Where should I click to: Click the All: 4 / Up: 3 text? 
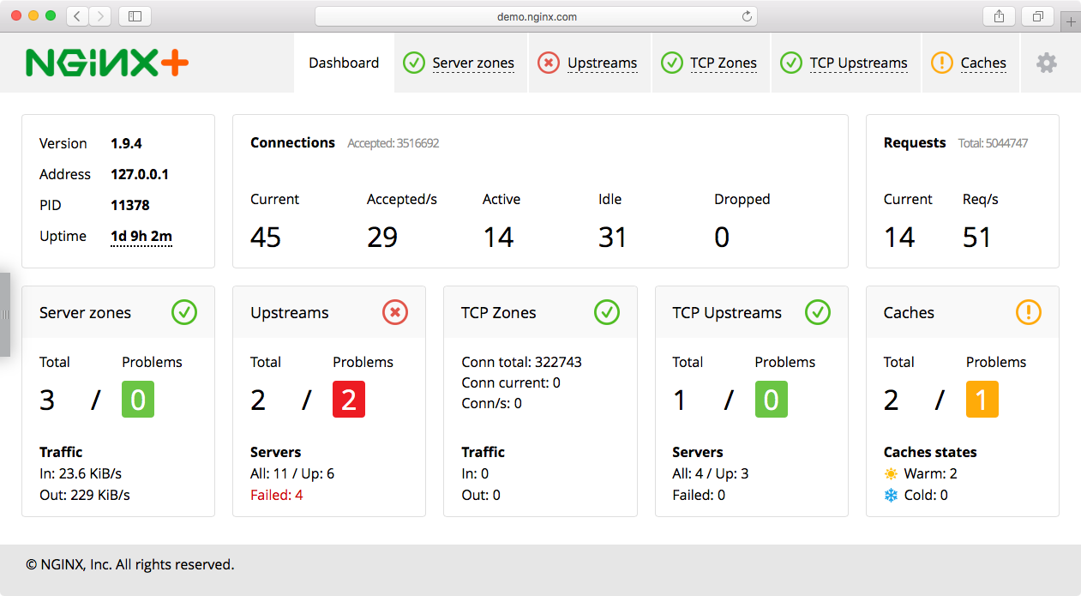[711, 473]
